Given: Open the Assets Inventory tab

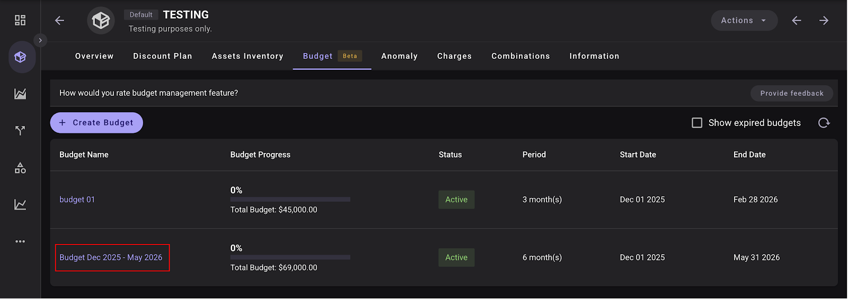Looking at the screenshot, I should (248, 56).
